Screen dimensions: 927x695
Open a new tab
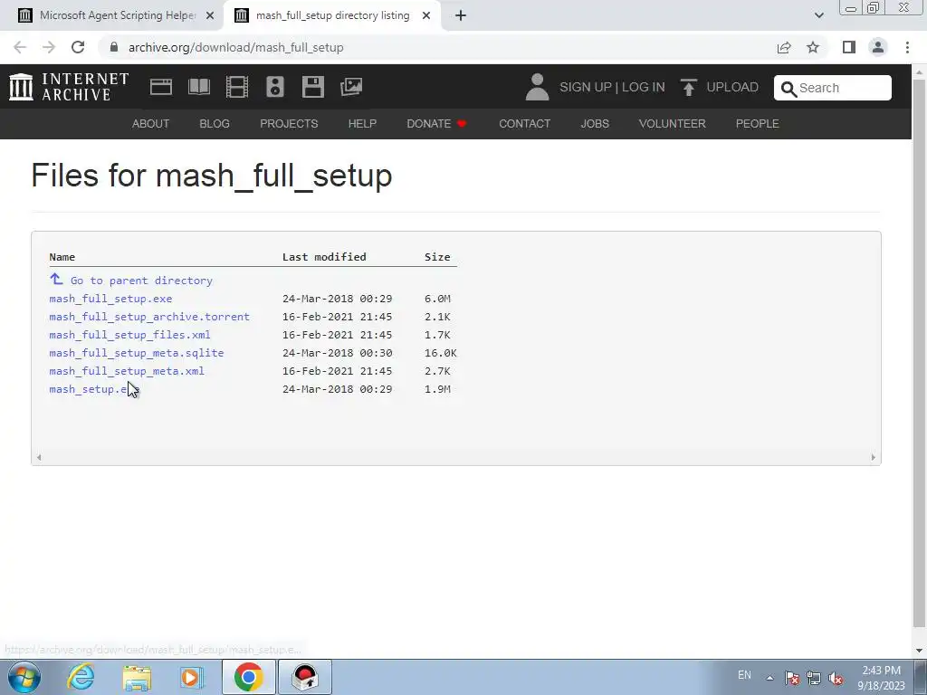tap(461, 15)
